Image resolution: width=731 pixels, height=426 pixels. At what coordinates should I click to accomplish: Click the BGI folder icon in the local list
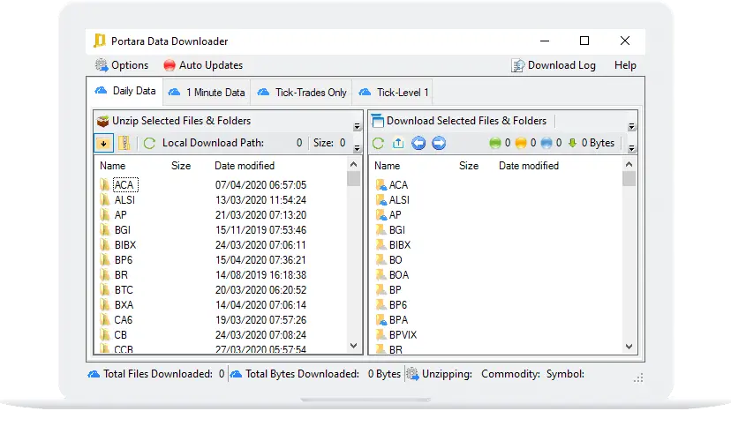pyautogui.click(x=105, y=230)
